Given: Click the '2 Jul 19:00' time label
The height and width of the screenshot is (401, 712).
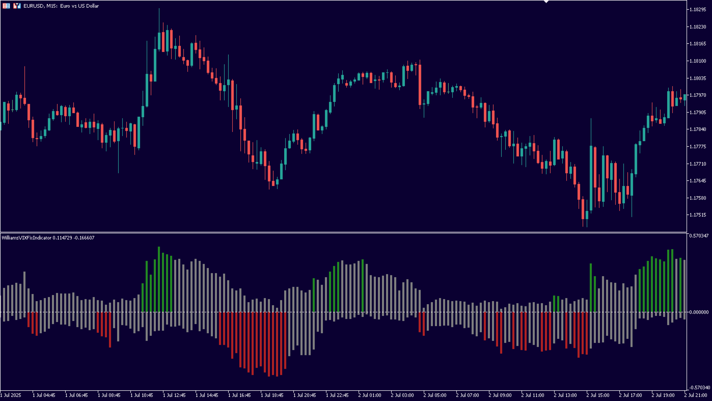Looking at the screenshot, I should pos(663,395).
